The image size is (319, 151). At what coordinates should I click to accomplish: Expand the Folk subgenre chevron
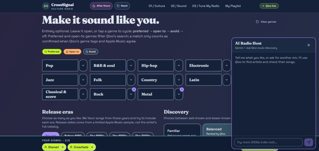pyautogui.click(x=131, y=80)
